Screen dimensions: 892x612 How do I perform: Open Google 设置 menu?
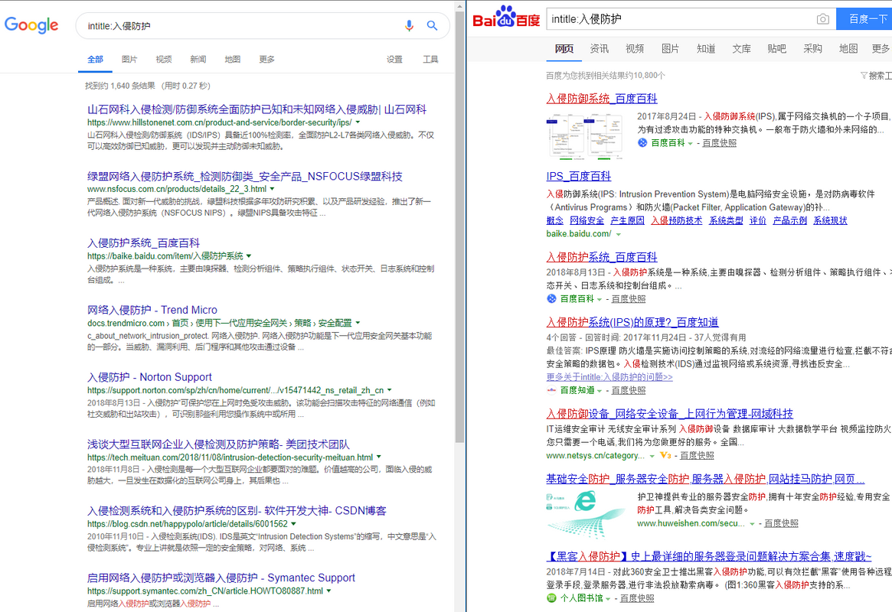pyautogui.click(x=394, y=59)
